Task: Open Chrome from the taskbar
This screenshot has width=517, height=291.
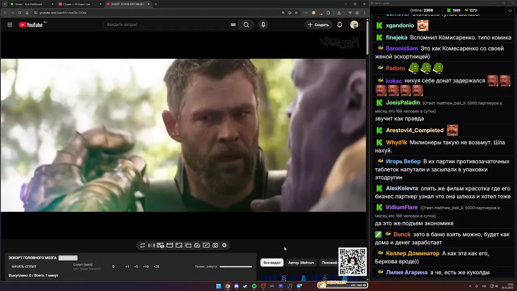Action: (x=227, y=286)
